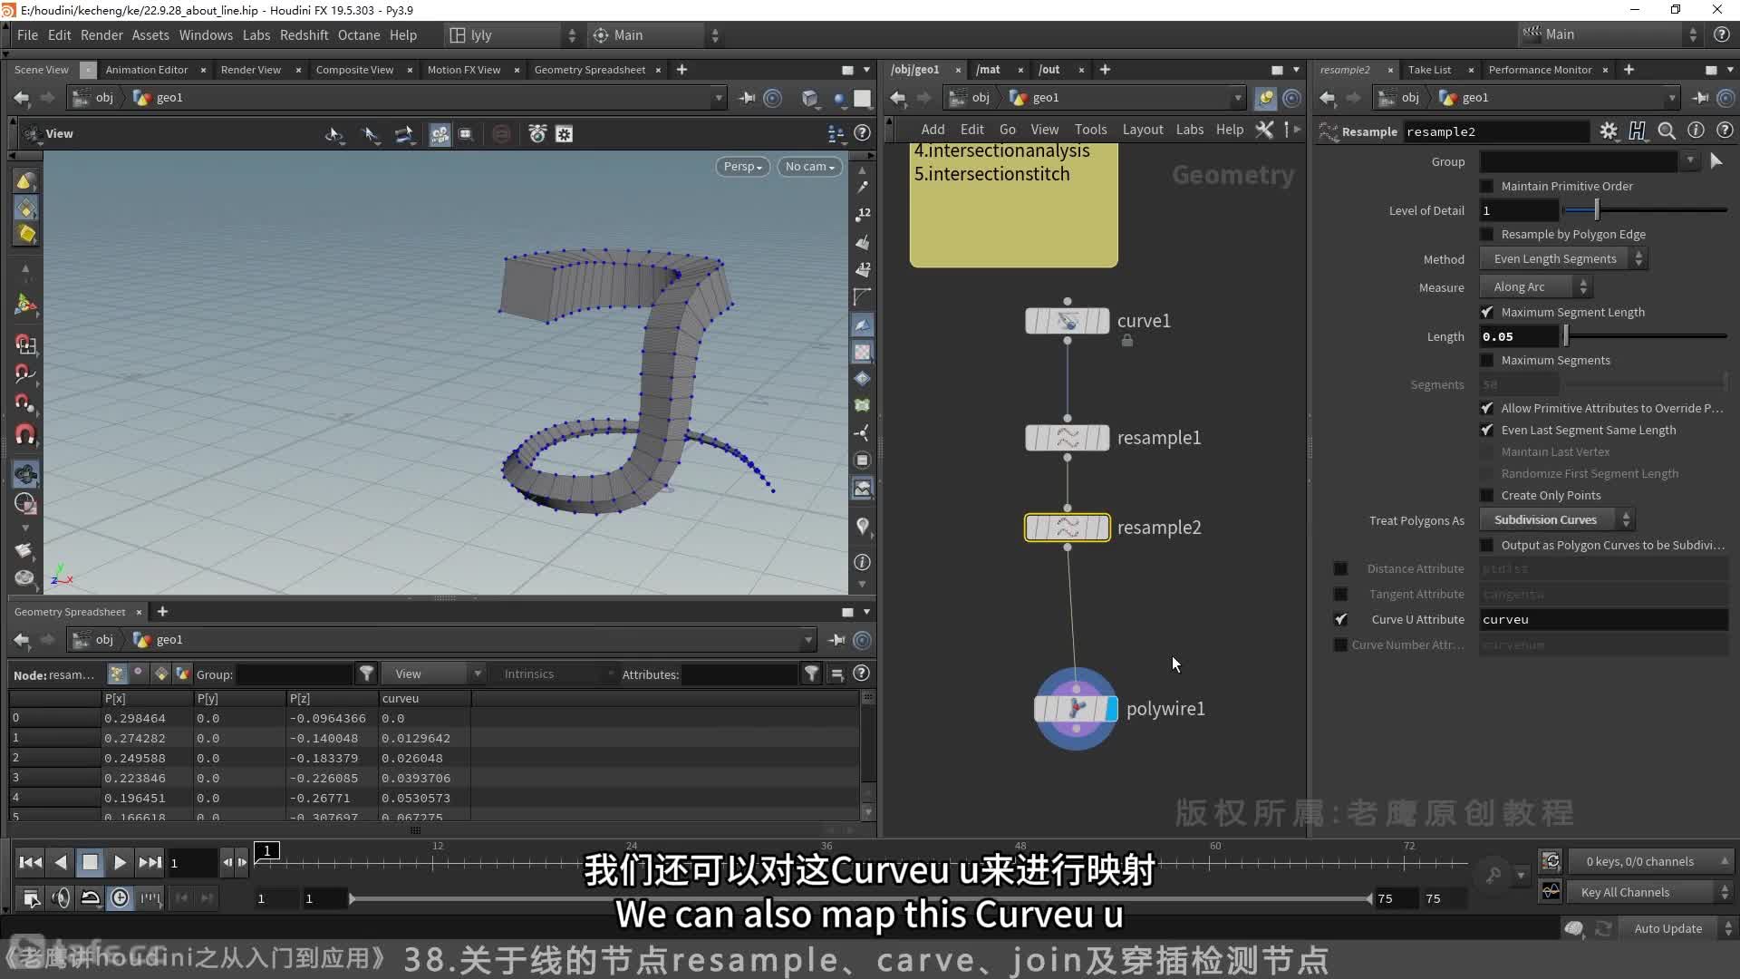Image resolution: width=1740 pixels, height=979 pixels.
Task: Select the polywire1 node icon
Action: [1073, 708]
